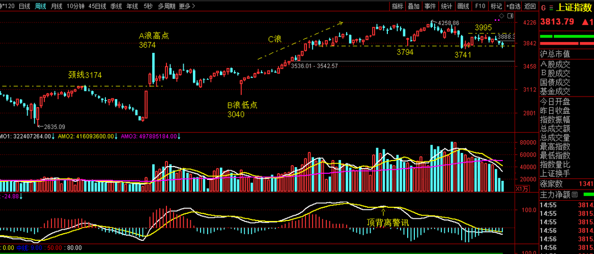Open the list icon next to 主力净额
Viewport: 594px width, 254px height.
tap(575, 195)
